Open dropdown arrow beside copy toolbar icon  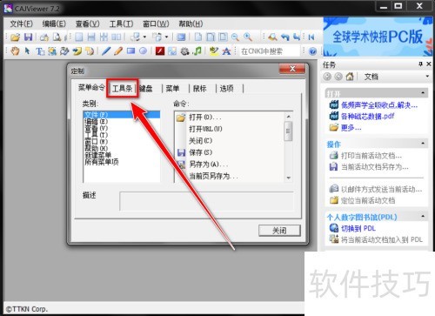click(166, 37)
